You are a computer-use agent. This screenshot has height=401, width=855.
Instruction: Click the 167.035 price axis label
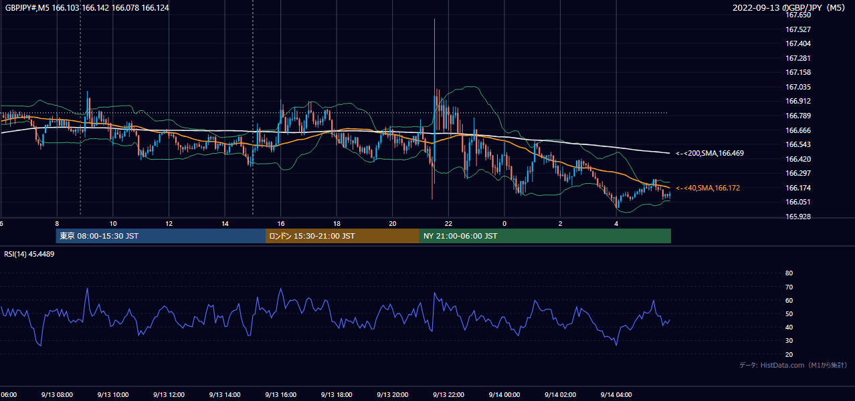pyautogui.click(x=797, y=87)
